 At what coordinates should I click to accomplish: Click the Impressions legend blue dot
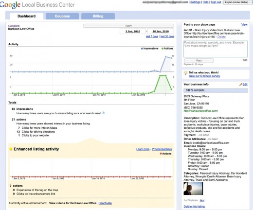click(x=142, y=49)
